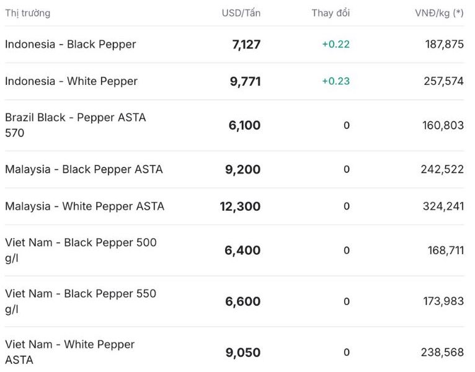
Task: Click Malaysia - White Pepper ASTA label
Action: pyautogui.click(x=84, y=206)
